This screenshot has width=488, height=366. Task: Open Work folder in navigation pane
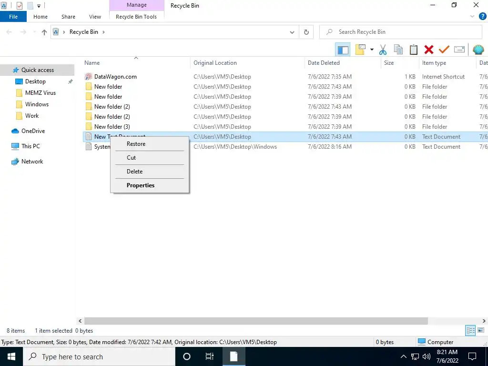tap(32, 116)
